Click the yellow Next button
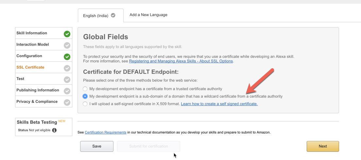This screenshot has height=160, width=361. [322, 146]
